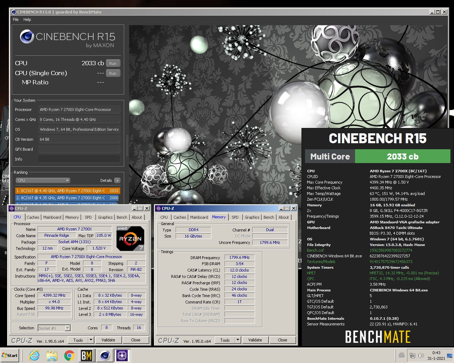The image size is (454, 363).
Task: Click the Ryzen 7 logo in CPU-Z
Action: pyautogui.click(x=130, y=239)
